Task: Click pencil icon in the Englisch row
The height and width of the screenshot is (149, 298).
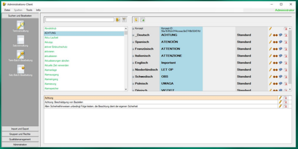Action: click(x=270, y=63)
